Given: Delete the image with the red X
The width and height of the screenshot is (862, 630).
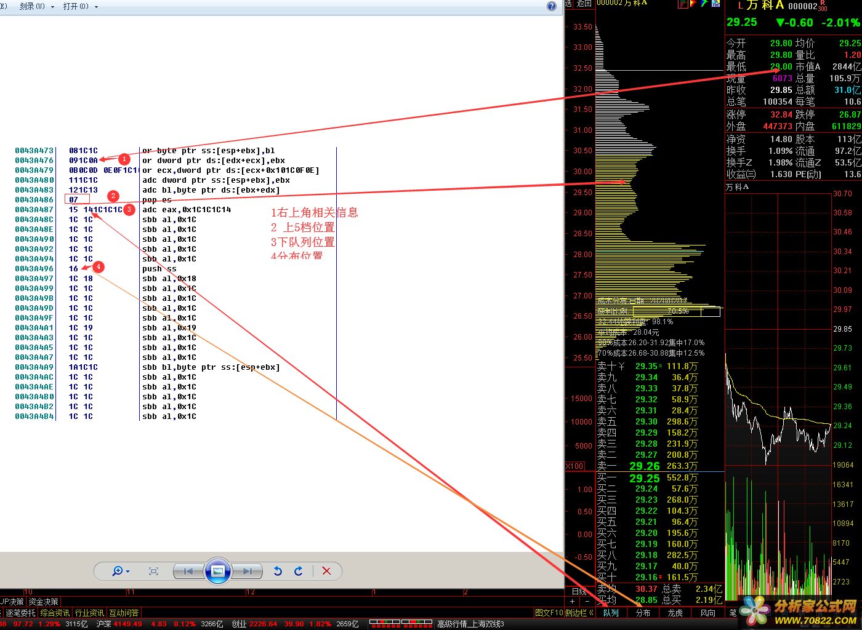Looking at the screenshot, I should (x=326, y=571).
